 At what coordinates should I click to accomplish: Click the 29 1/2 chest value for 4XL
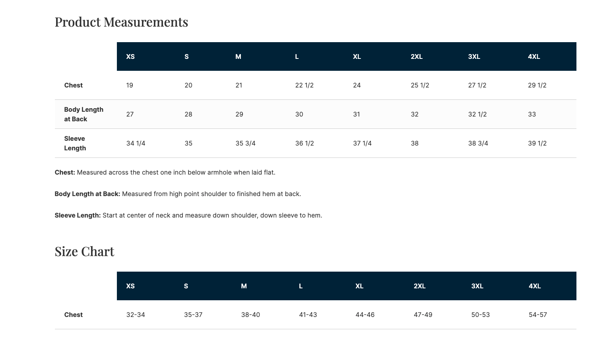pyautogui.click(x=537, y=85)
